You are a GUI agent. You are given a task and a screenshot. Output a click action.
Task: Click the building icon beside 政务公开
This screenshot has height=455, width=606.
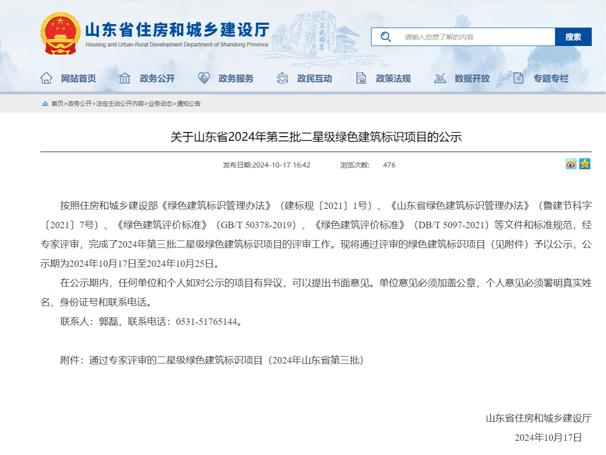125,78
